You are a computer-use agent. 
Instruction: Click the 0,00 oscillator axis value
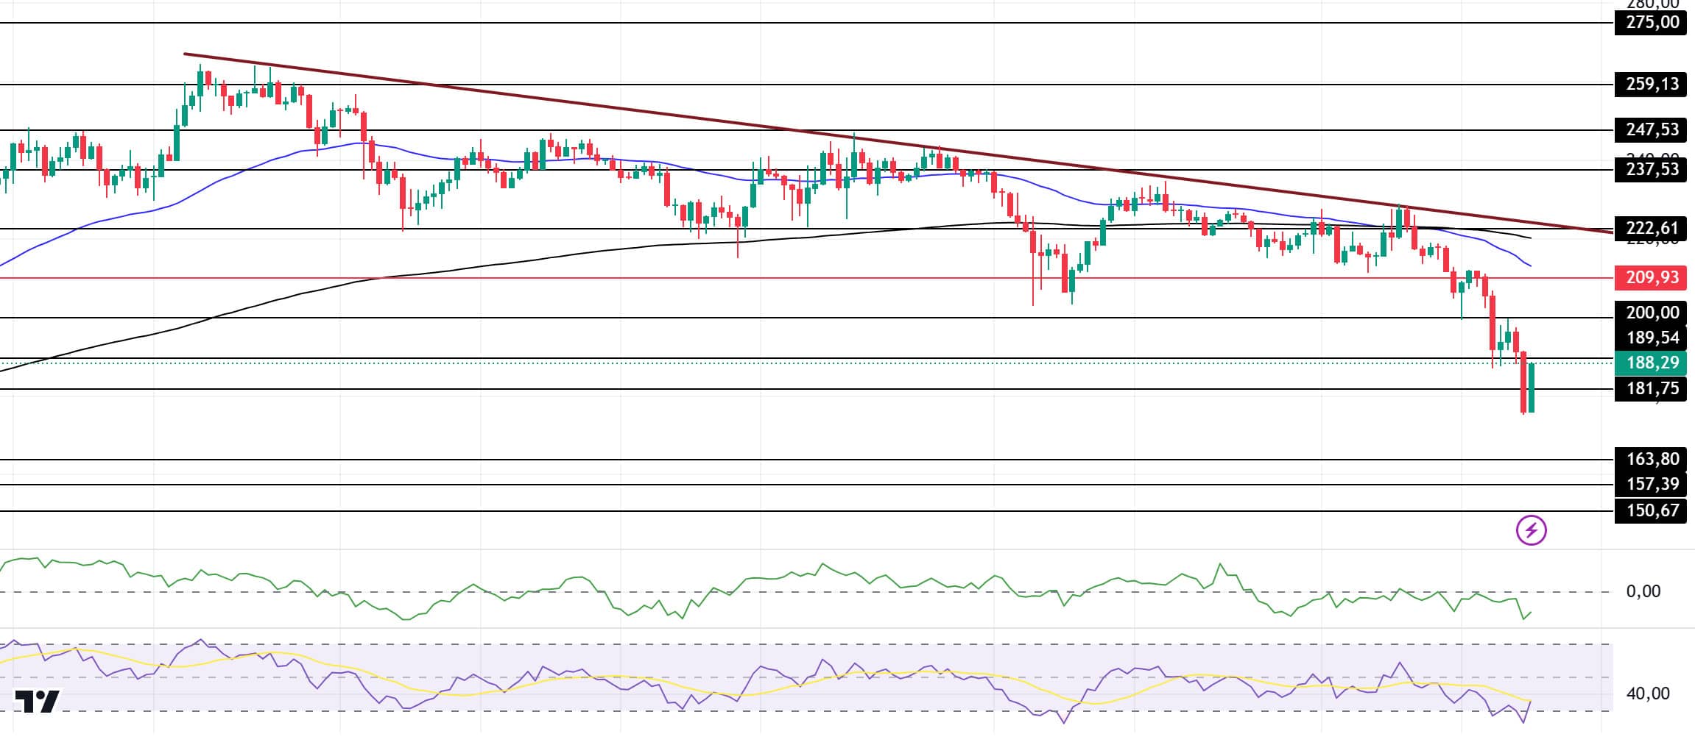pyautogui.click(x=1643, y=591)
